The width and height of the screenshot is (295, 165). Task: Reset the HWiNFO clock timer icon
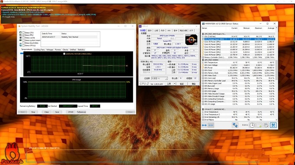point(252,125)
